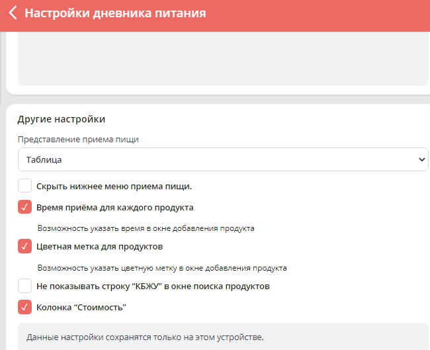Click the "Представление приема пищи" field label
The width and height of the screenshot is (430, 350).
(x=78, y=139)
